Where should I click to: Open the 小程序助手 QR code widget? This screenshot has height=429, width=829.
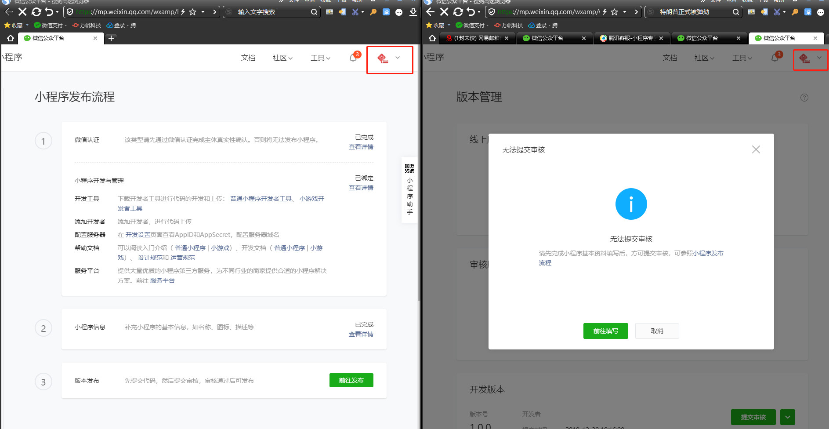[409, 189]
